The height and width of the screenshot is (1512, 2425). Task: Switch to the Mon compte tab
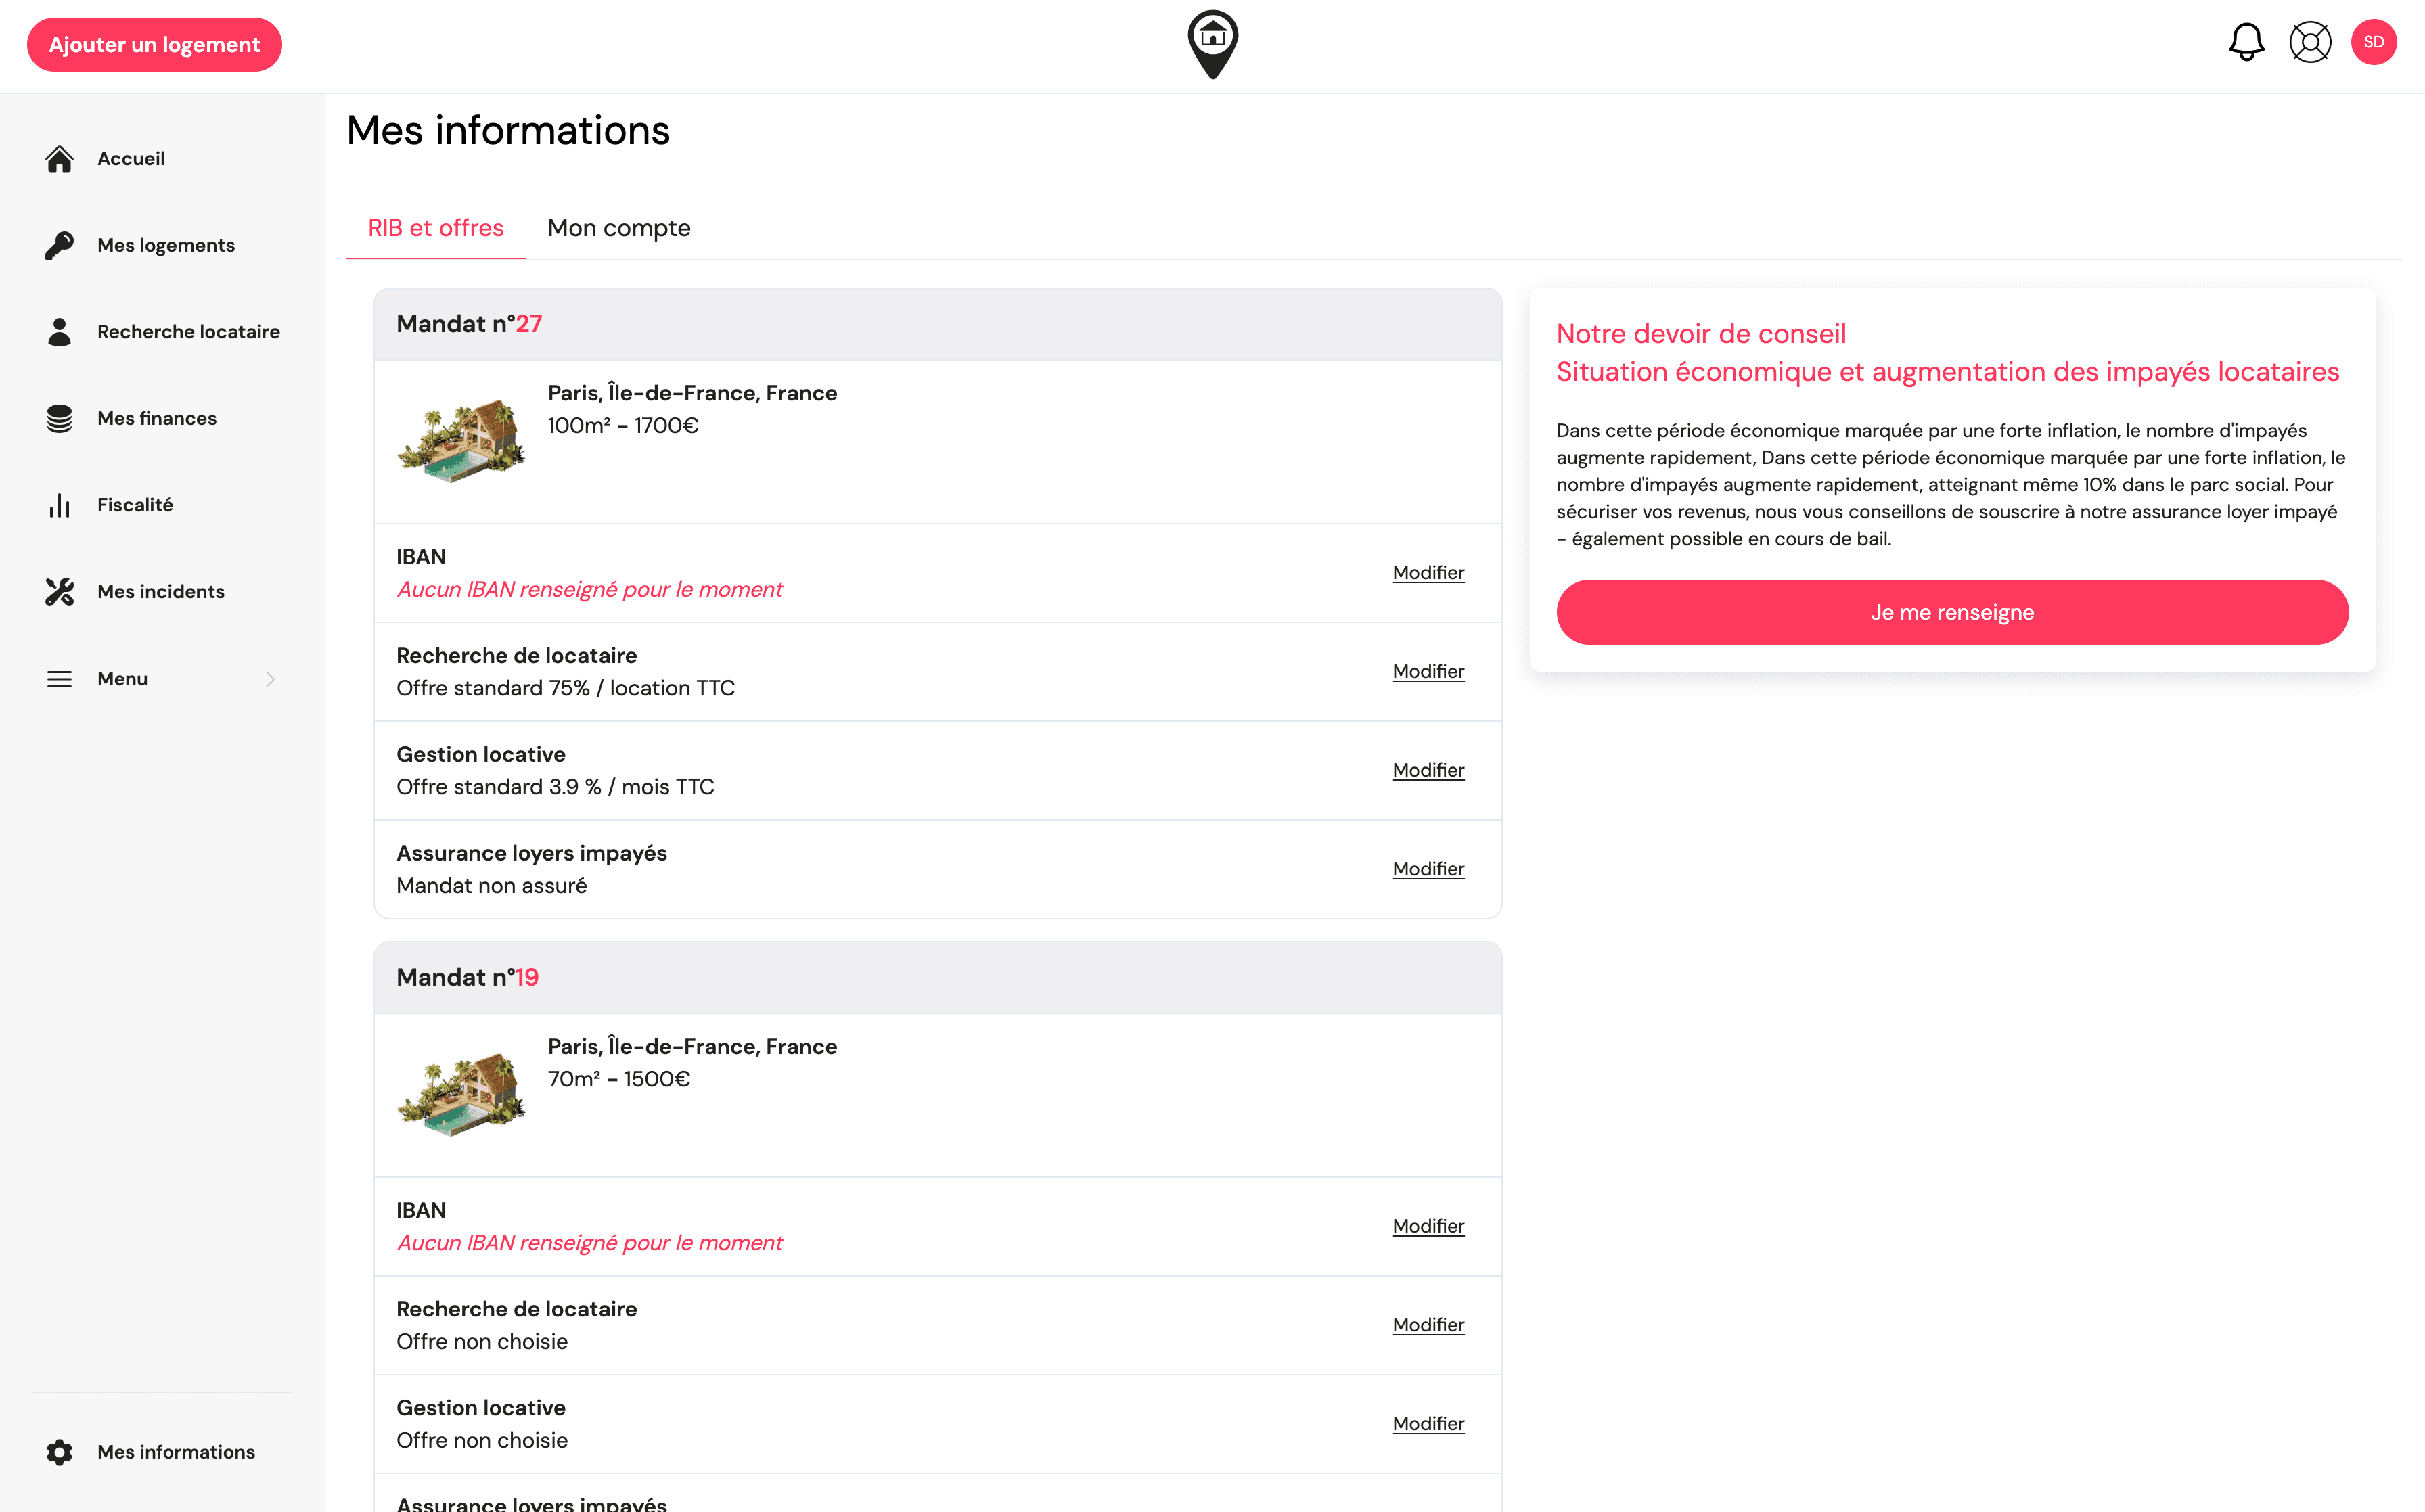tap(618, 228)
